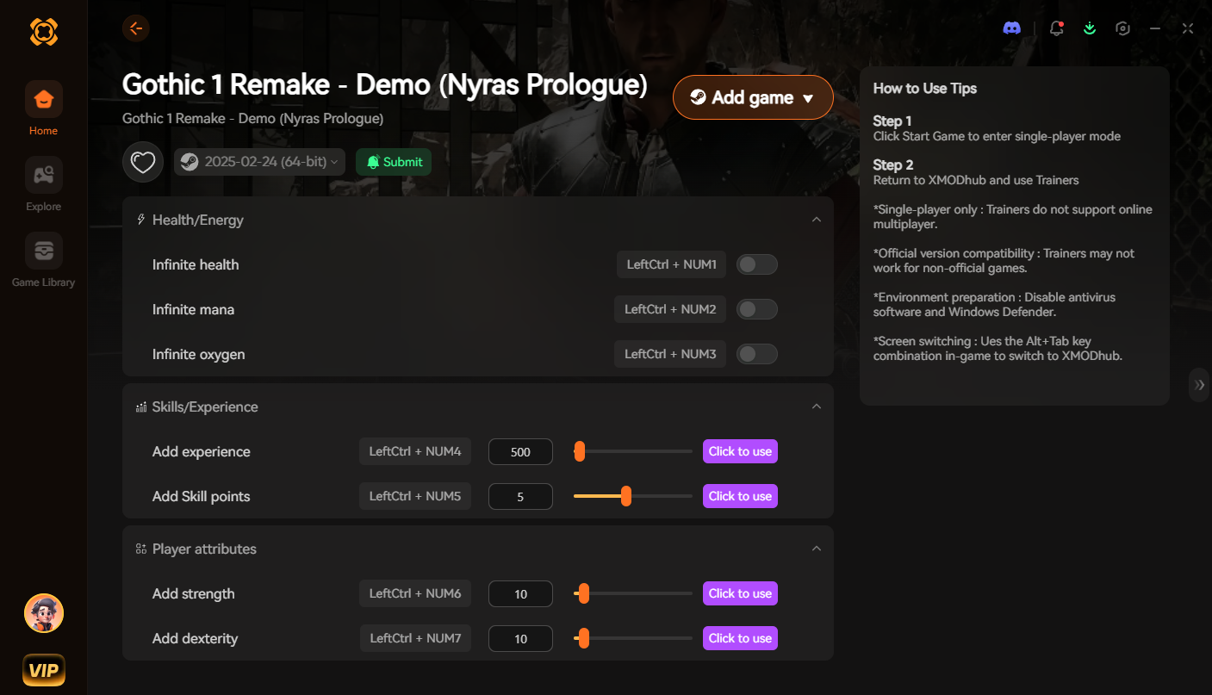Image resolution: width=1212 pixels, height=695 pixels.
Task: Click to use Add experience
Action: coord(740,451)
